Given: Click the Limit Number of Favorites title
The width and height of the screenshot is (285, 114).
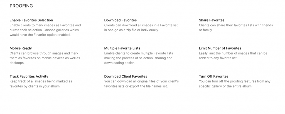Looking at the screenshot, I should (220, 48).
